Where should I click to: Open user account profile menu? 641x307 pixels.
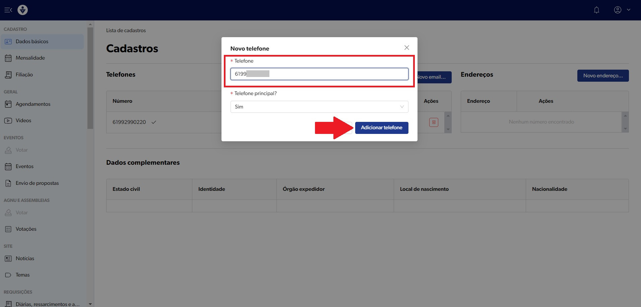coord(622,10)
